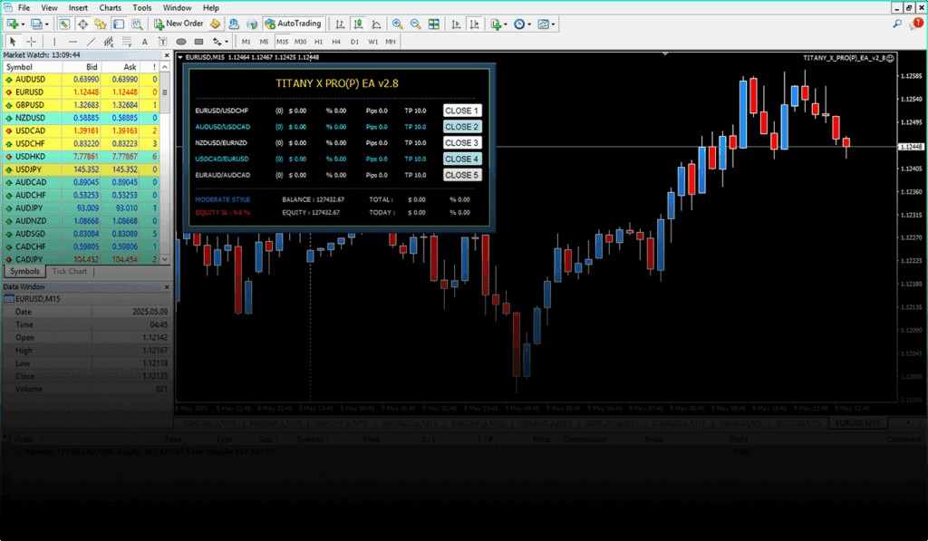
Task: Open the Strategy Tester icon
Action: tap(138, 24)
